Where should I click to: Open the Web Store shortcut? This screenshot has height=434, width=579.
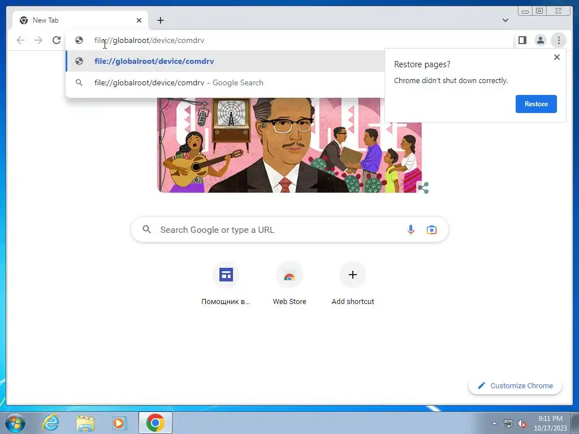[289, 284]
